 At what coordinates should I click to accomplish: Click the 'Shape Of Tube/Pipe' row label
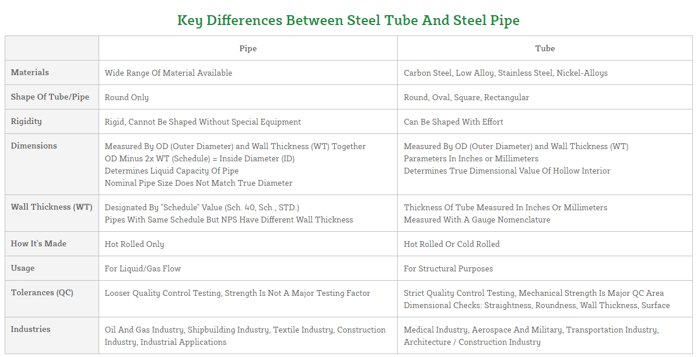coord(50,97)
